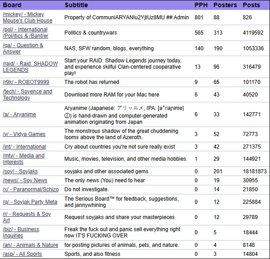Go to /mtv/ Media and Interests
270x259 pixels.
(24, 159)
